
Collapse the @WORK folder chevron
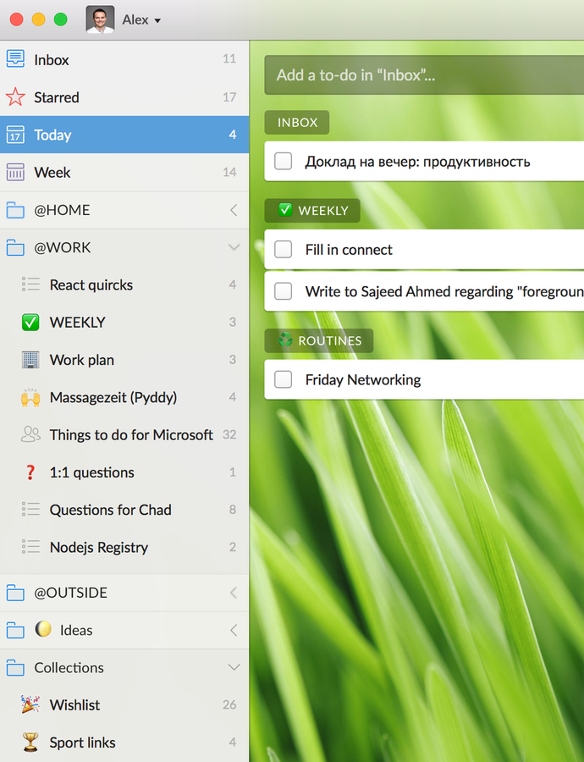234,247
